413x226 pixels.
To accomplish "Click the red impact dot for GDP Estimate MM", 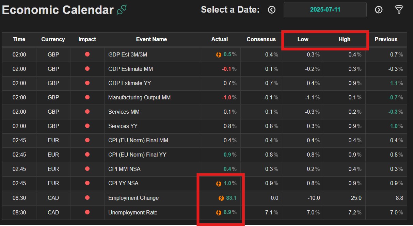I will pos(87,69).
